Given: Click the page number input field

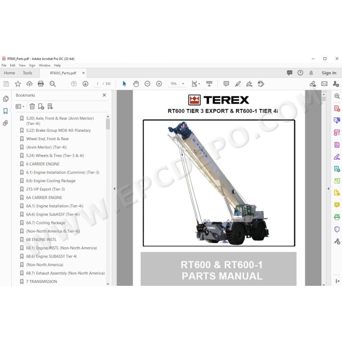Looking at the screenshot, I should tap(97, 84).
